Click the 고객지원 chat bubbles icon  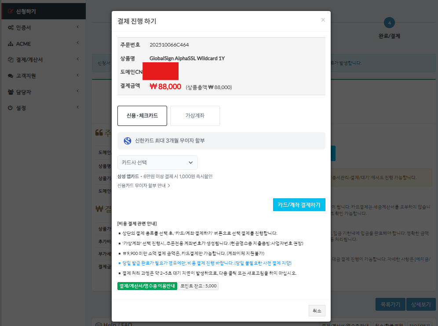pos(11,76)
